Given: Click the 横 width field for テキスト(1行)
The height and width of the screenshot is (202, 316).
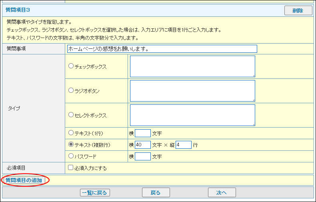Looking at the screenshot, I should click(x=143, y=133).
